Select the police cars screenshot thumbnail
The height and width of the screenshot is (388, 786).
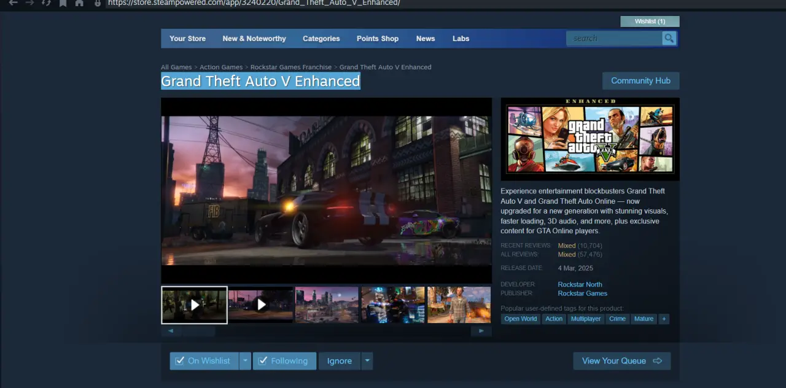click(x=393, y=305)
